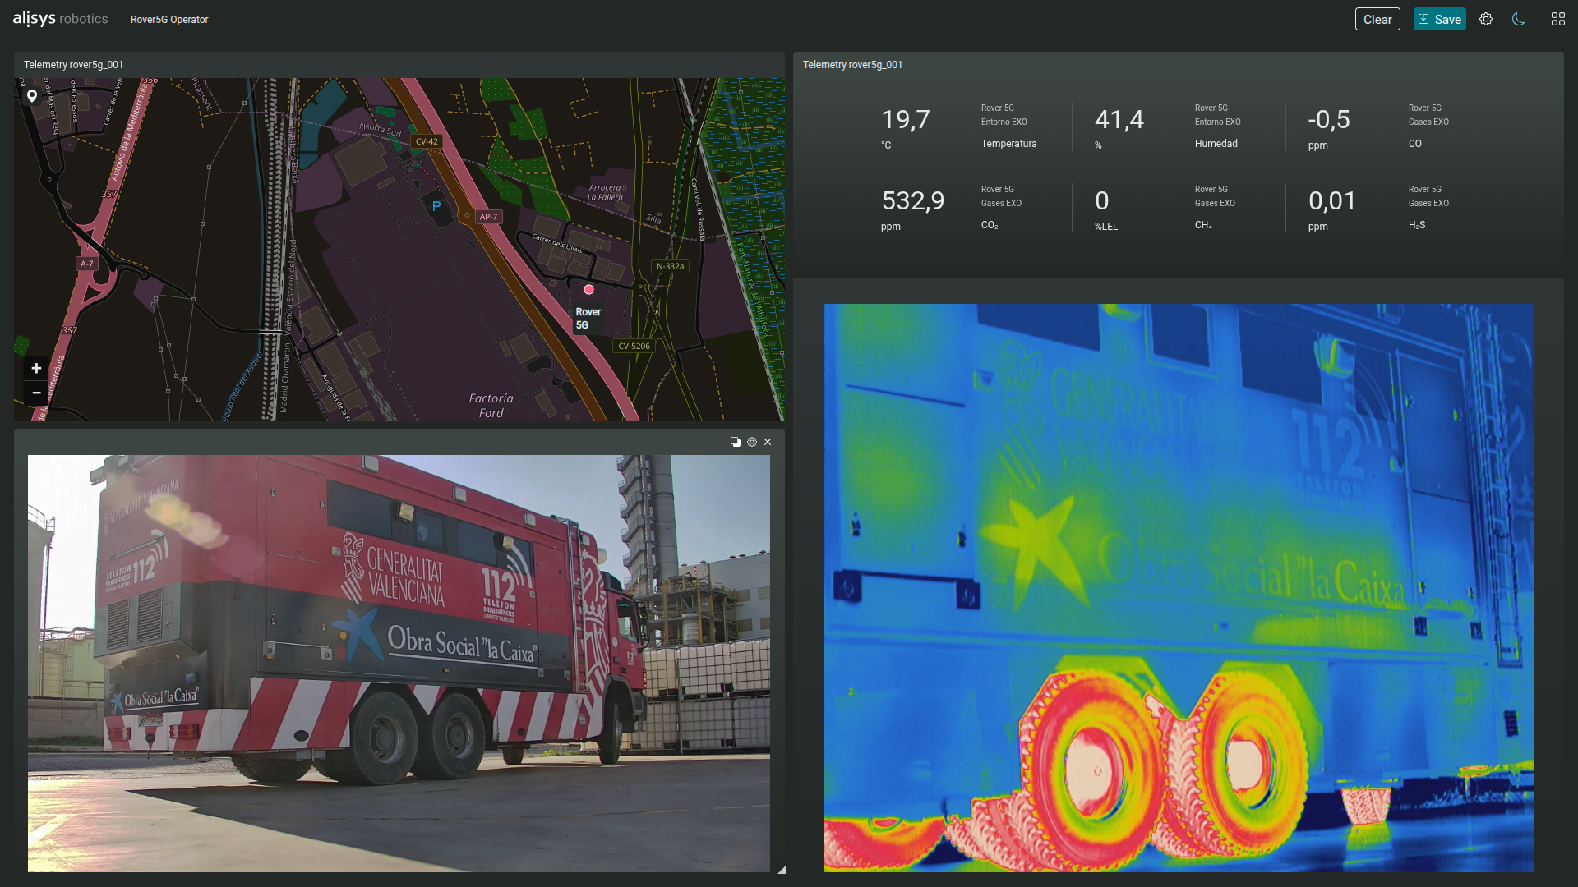Select the 41,4 humidity value

[1119, 120]
